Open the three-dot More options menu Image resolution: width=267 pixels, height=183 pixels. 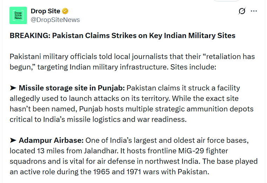pos(254,11)
